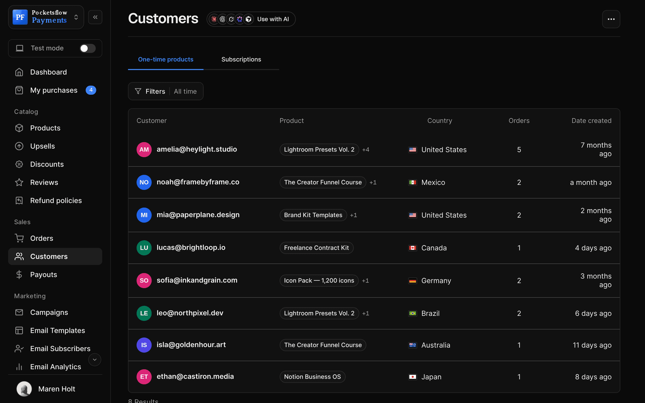This screenshot has height=403, width=645.
Task: Switch to the Subscriptions tab
Action: (x=241, y=59)
